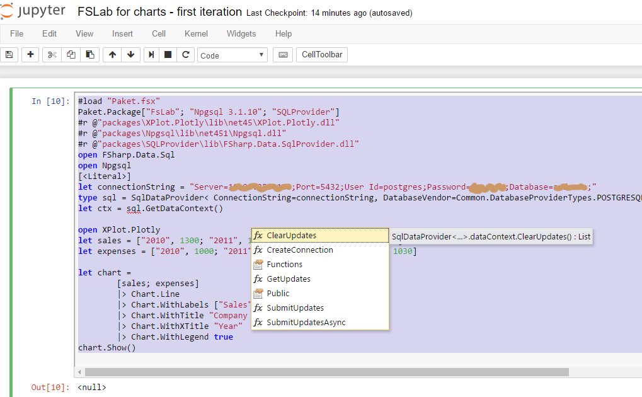Image resolution: width=642 pixels, height=397 pixels.
Task: Paste cells from clipboard
Action: click(x=89, y=55)
